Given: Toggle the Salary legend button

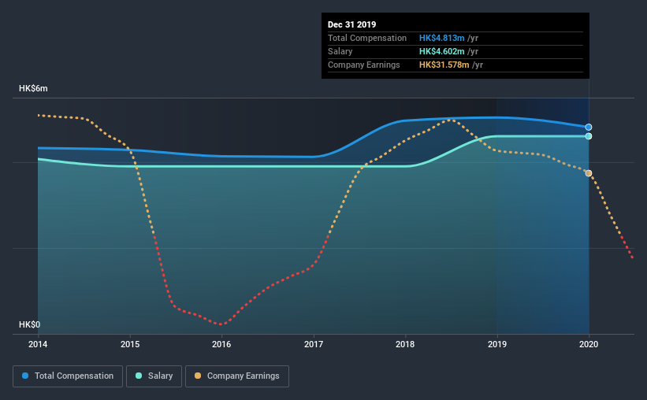Looking at the screenshot, I should pos(154,376).
